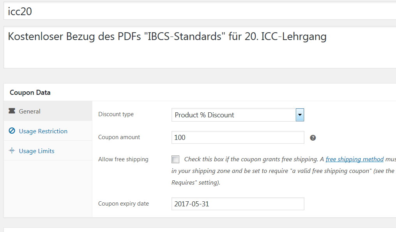Enable the Allow free shipping checkbox
The image size is (396, 232).
tap(175, 159)
